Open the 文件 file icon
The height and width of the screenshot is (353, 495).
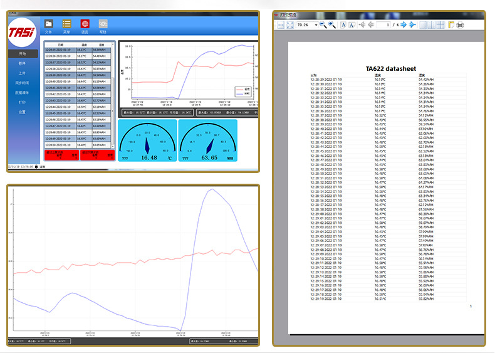(x=49, y=24)
